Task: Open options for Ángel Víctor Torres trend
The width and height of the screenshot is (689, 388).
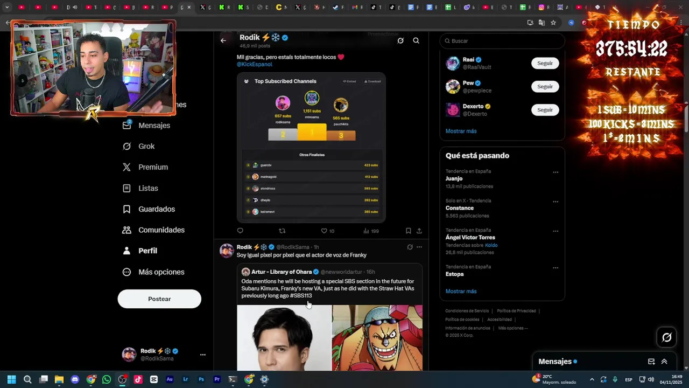Action: click(x=556, y=231)
